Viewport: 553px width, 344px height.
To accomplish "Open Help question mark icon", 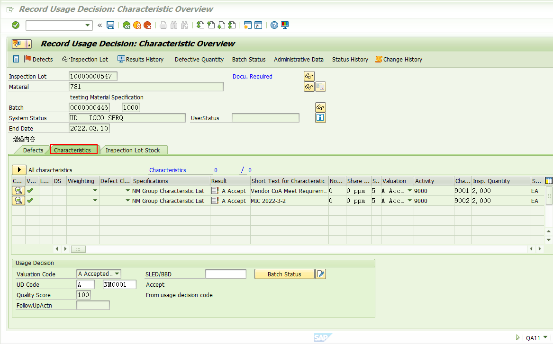I will click(x=274, y=25).
